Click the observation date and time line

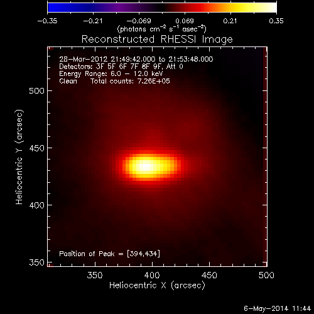pyautogui.click(x=136, y=59)
